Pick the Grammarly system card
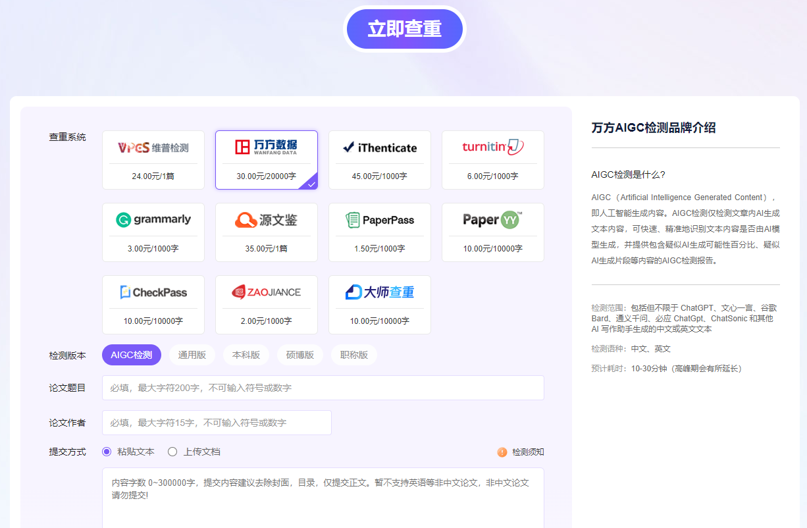Screen dimensions: 807x528 [153, 232]
